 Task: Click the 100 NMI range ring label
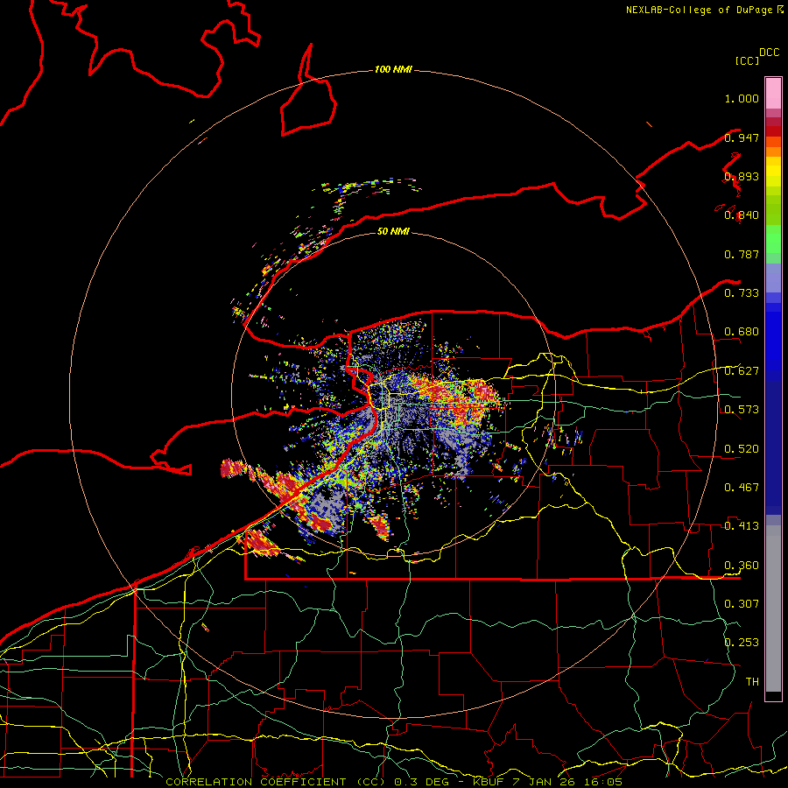(393, 69)
